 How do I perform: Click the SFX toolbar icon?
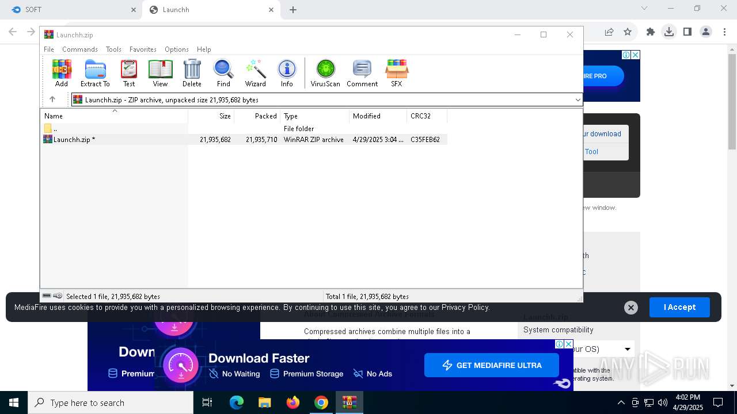[397, 73]
